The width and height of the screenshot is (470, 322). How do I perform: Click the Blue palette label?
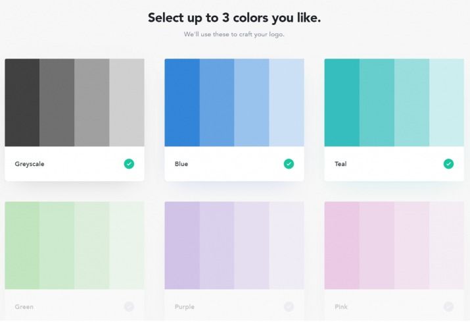pos(181,164)
